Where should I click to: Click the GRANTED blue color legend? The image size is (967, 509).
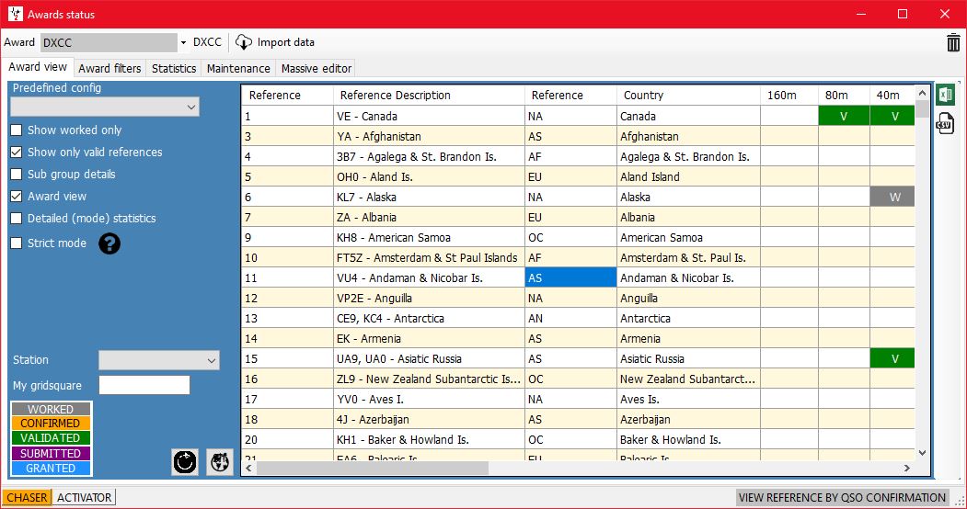coord(51,469)
